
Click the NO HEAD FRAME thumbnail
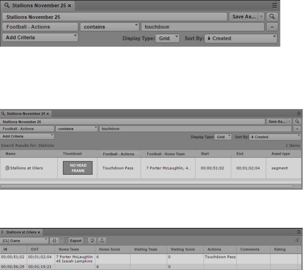pyautogui.click(x=78, y=168)
